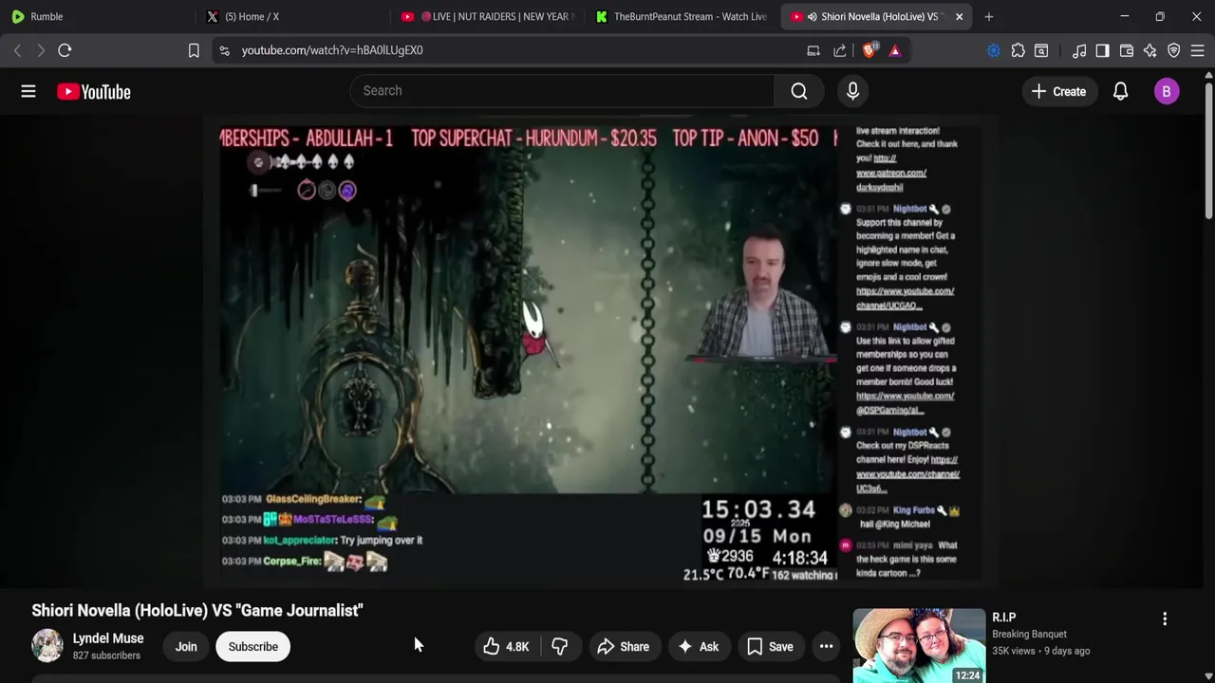Image resolution: width=1215 pixels, height=683 pixels.
Task: Open media control music note icon
Action: point(1079,50)
